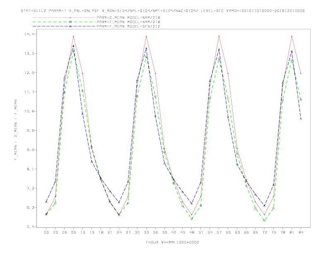The image size is (328, 253).
Task: Click the 54 forecast hour x-axis label
Action: click(x=210, y=232)
